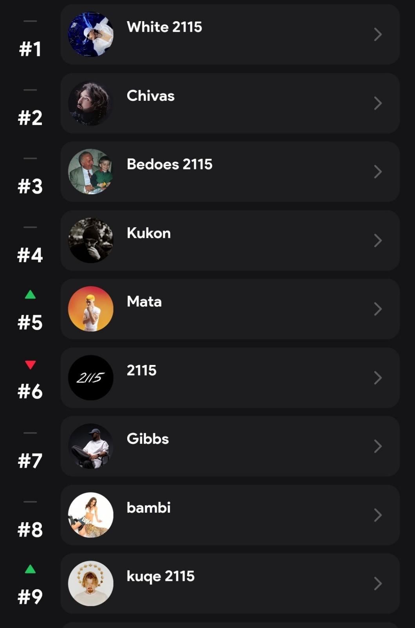
Task: Tap Chivas artist avatar
Action: point(91,103)
